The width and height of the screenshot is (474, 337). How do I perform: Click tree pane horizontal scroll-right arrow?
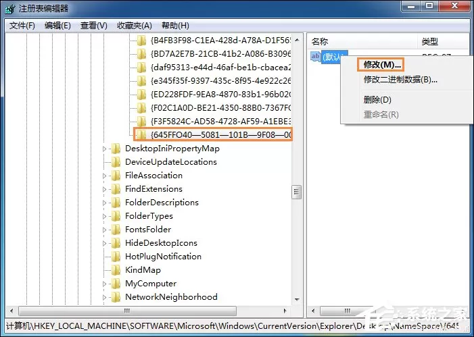285,311
